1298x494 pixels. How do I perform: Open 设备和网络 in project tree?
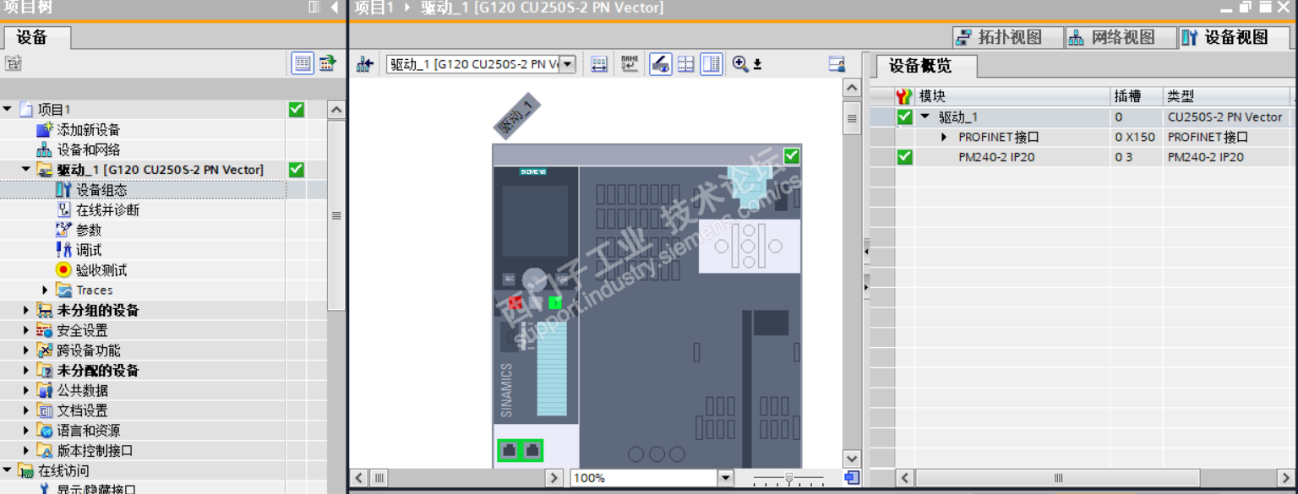(89, 150)
